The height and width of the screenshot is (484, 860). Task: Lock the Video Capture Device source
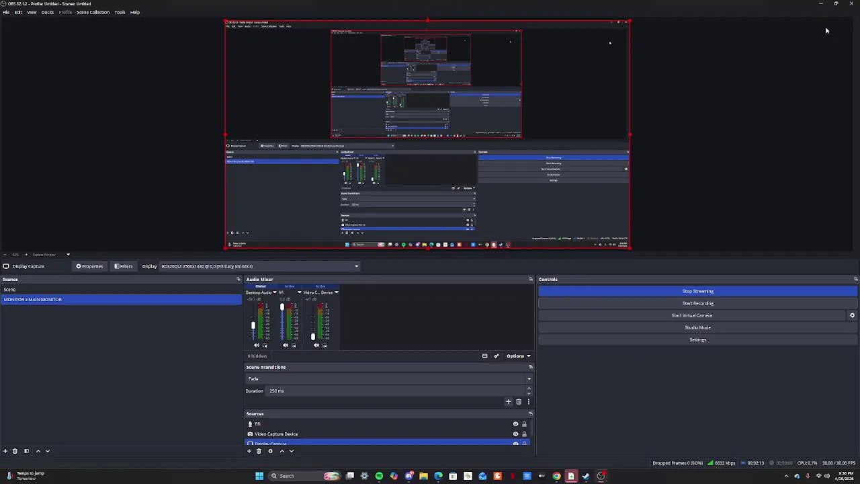coord(524,434)
